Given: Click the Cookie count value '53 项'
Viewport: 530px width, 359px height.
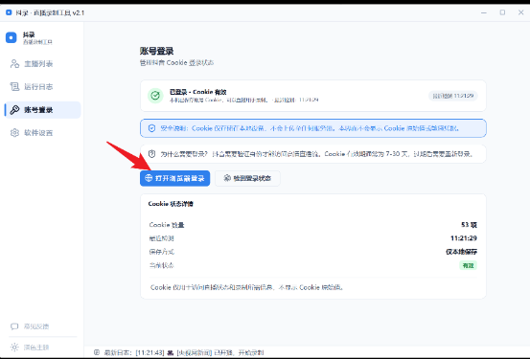Looking at the screenshot, I should point(469,225).
